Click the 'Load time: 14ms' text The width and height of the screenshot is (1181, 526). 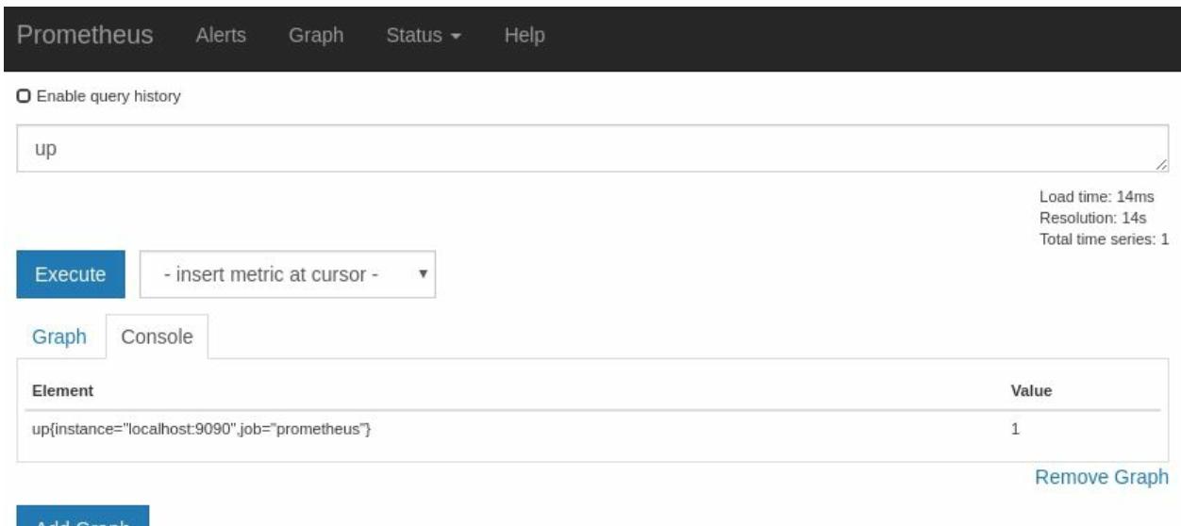(x=1097, y=197)
